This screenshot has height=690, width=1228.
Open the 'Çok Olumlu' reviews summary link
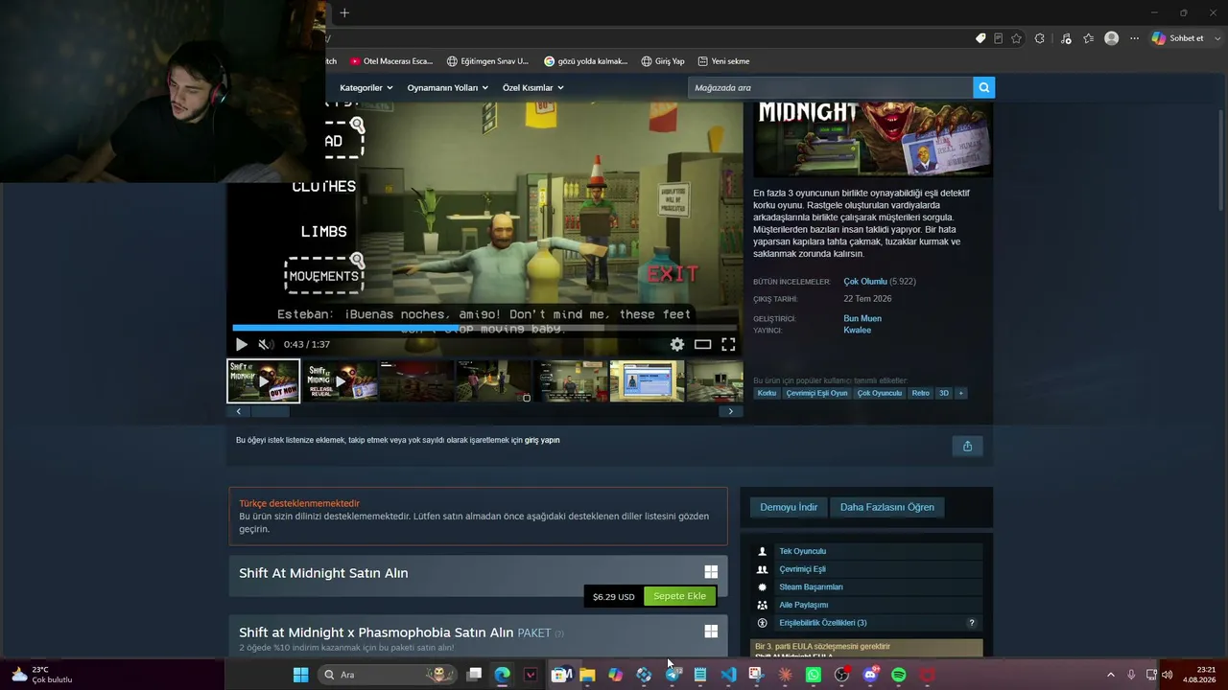point(865,282)
